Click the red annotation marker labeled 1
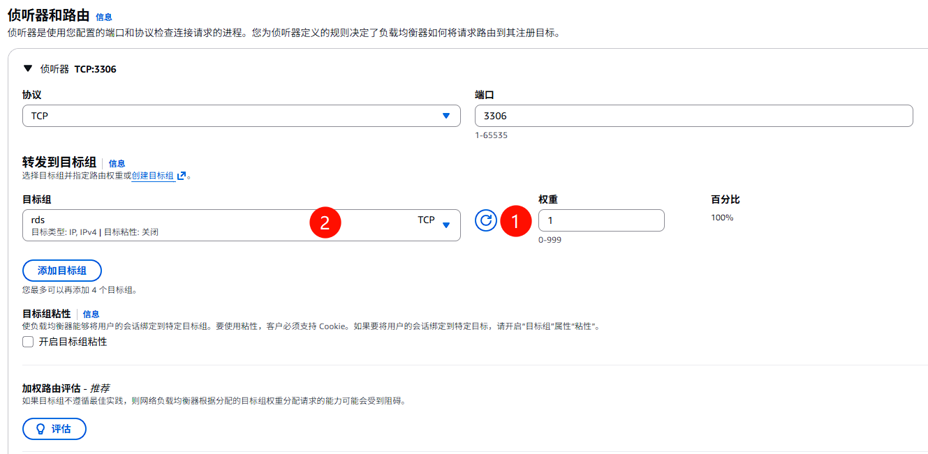928x454 pixels. 517,220
